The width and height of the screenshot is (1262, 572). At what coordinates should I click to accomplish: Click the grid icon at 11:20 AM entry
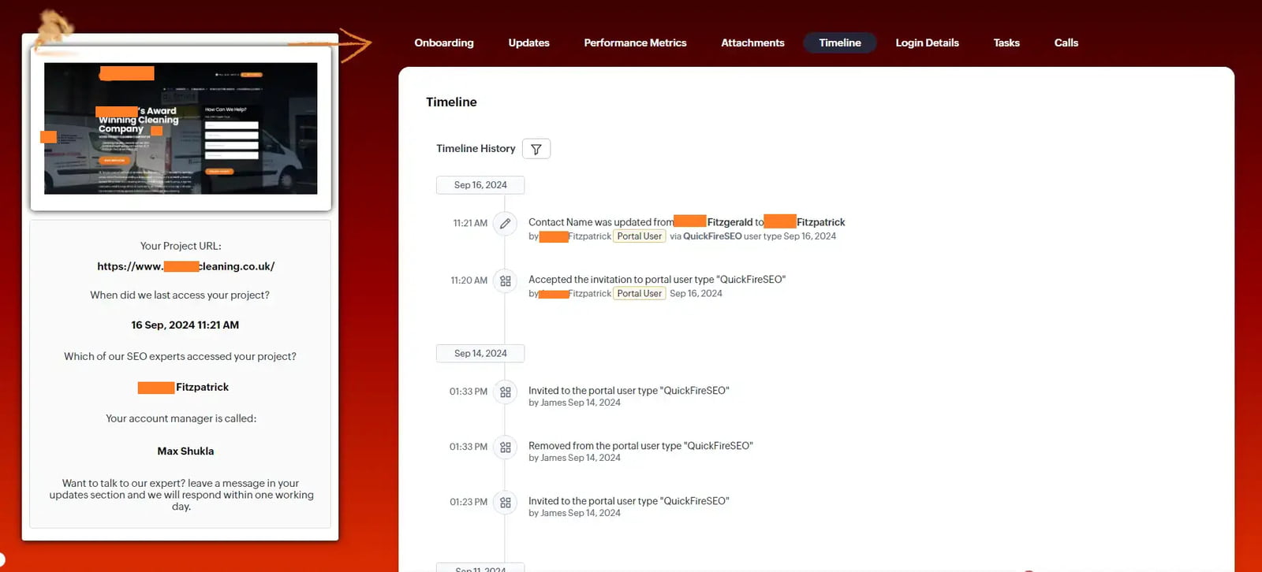coord(505,280)
